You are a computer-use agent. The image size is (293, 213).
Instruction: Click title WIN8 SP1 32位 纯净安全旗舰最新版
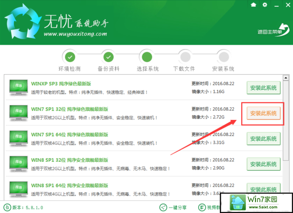pos(69,160)
